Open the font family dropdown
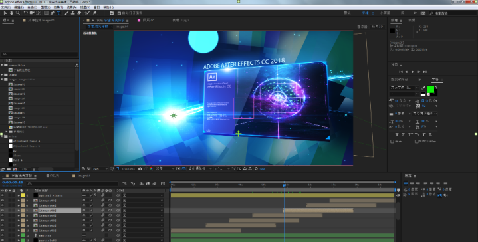 pyautogui.click(x=404, y=88)
